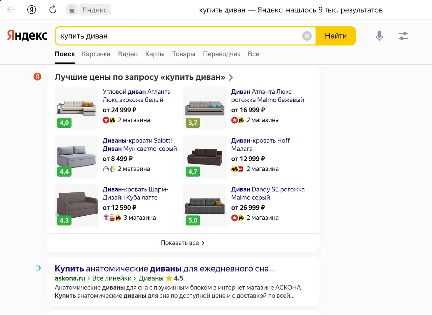Viewport: 432px width, 315px height.
Task: Click the askona loading favicon icon
Action: (37, 268)
